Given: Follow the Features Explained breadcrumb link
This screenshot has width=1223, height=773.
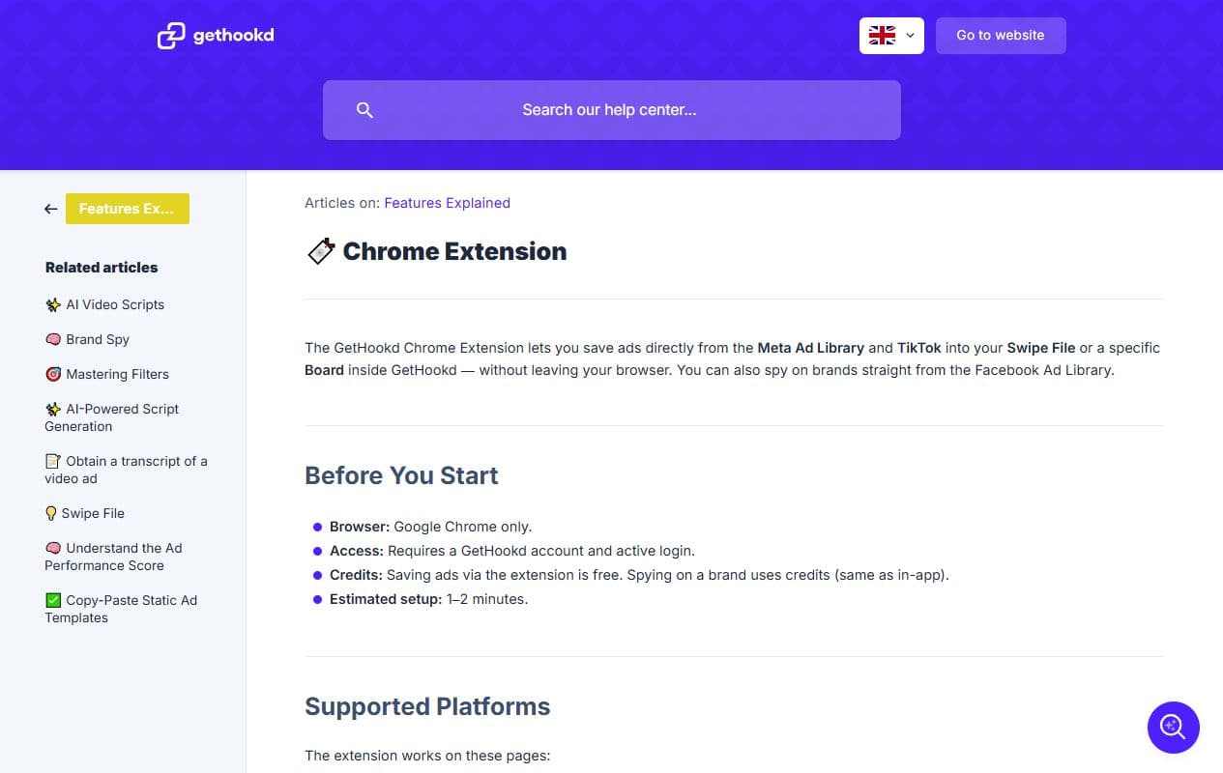Looking at the screenshot, I should (447, 203).
